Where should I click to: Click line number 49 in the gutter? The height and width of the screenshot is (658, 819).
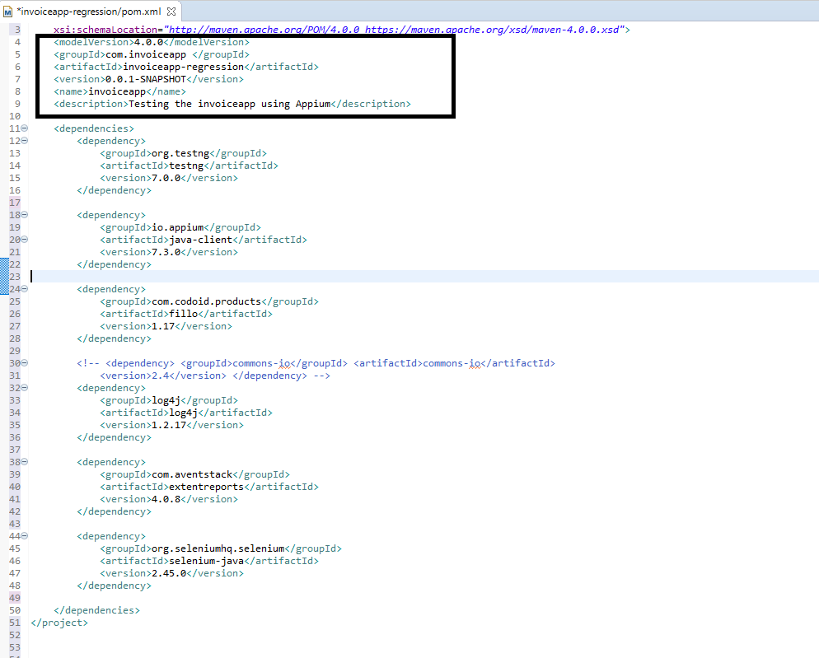coord(15,598)
